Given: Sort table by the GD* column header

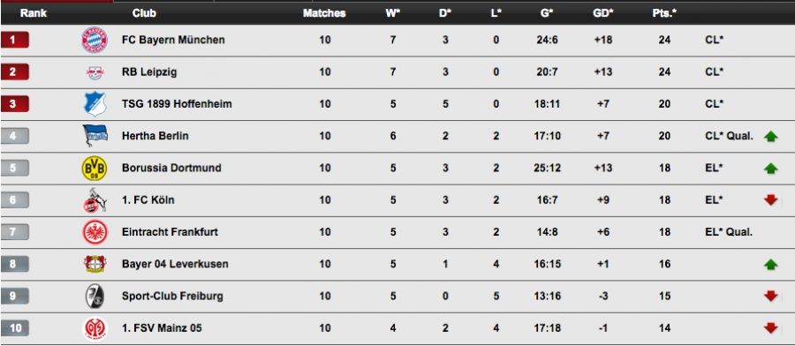Looking at the screenshot, I should 602,13.
